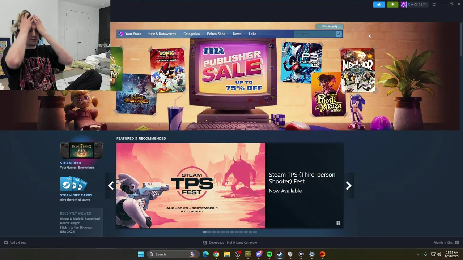
Task: Open Spotify from the taskbar
Action: (269, 254)
